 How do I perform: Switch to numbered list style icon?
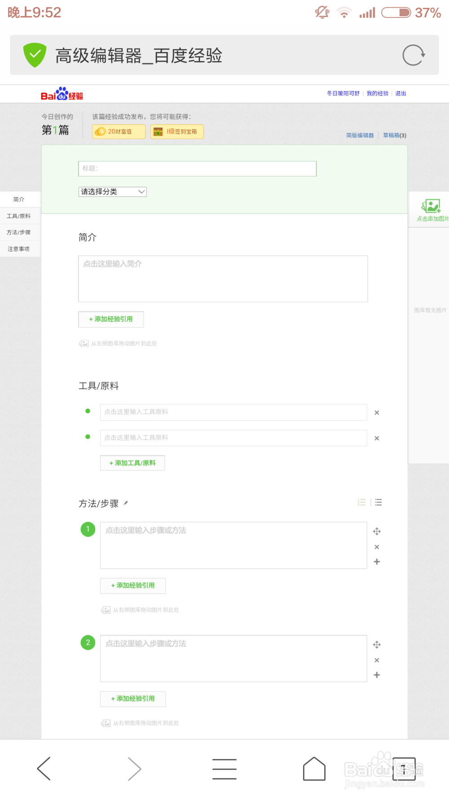pos(362,502)
